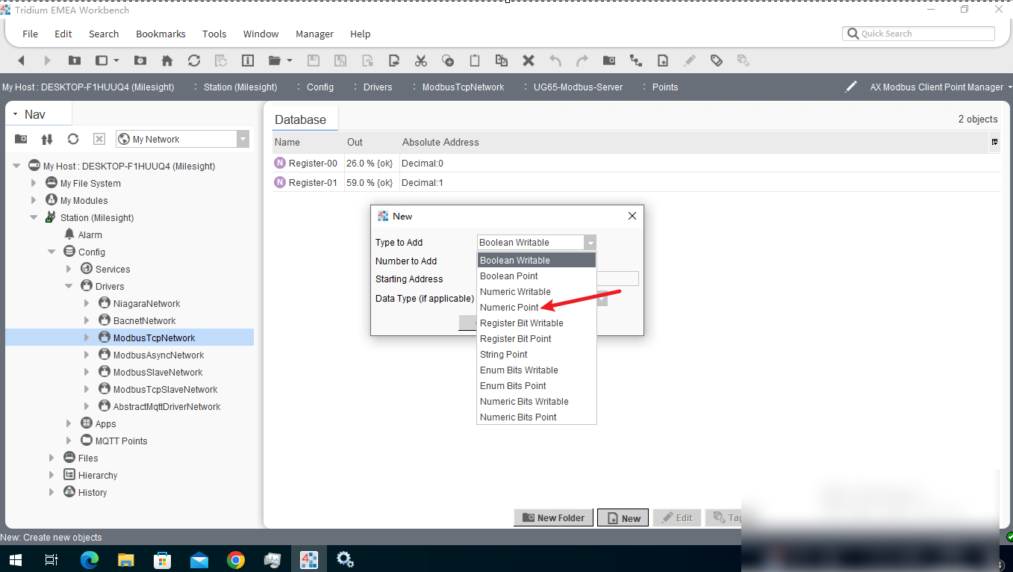
Task: Expand the History tree node
Action: point(52,492)
